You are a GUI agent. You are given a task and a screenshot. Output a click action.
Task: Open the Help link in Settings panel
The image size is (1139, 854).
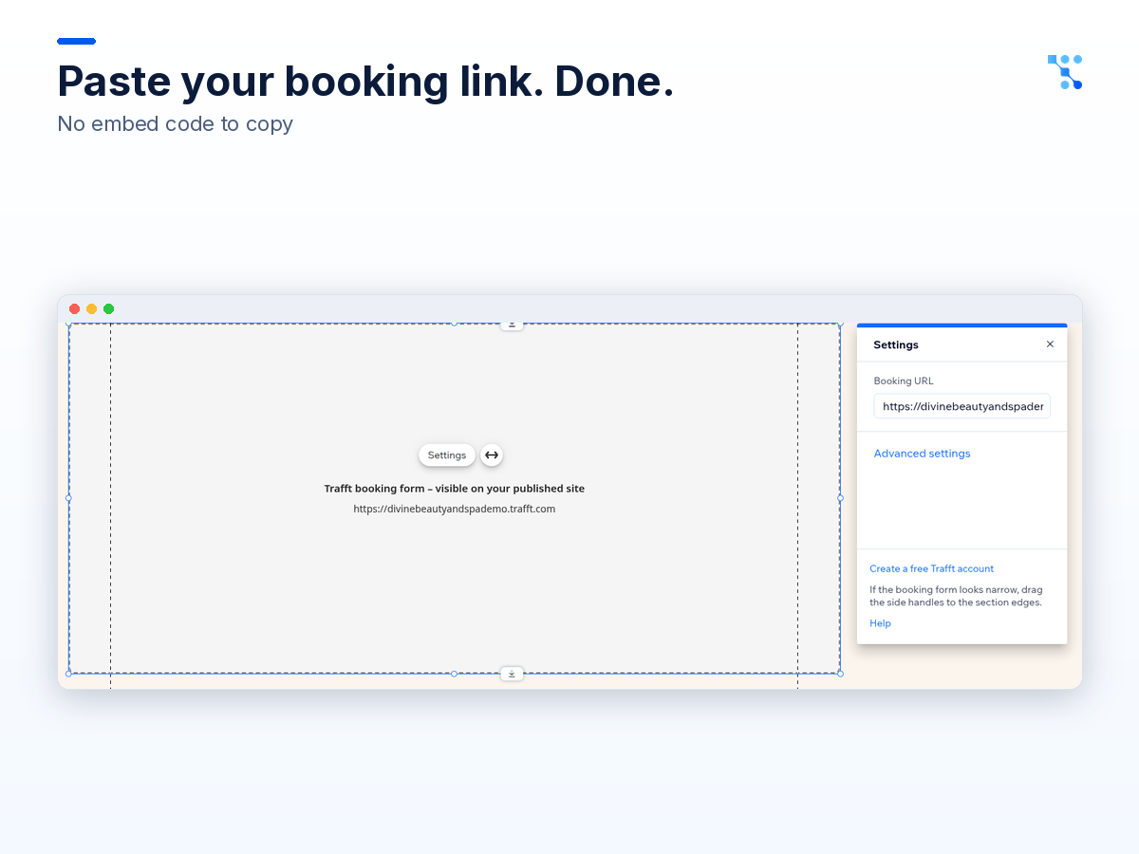click(x=880, y=623)
